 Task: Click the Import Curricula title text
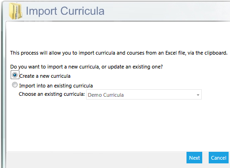[65, 11]
